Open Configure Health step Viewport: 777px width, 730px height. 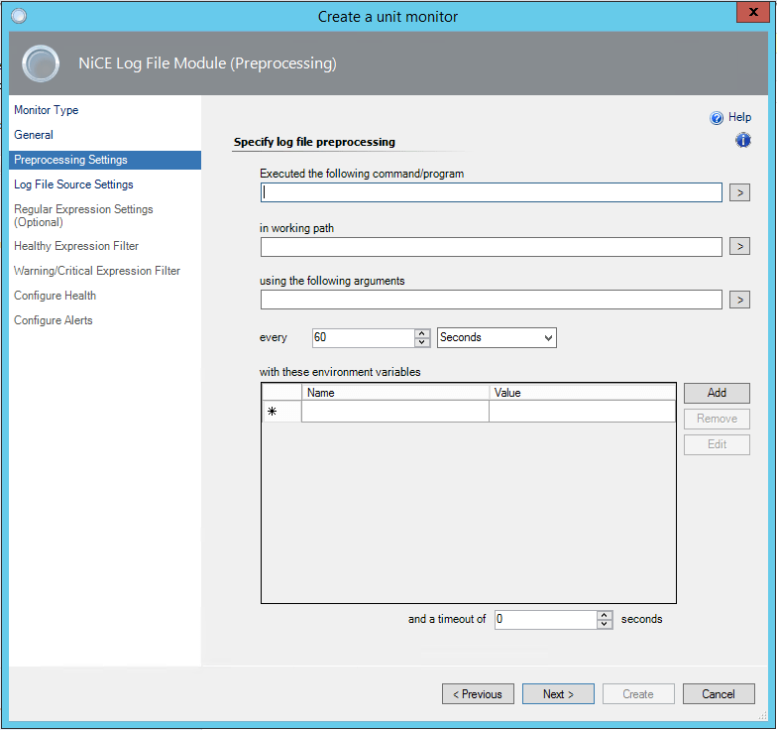pyautogui.click(x=55, y=296)
